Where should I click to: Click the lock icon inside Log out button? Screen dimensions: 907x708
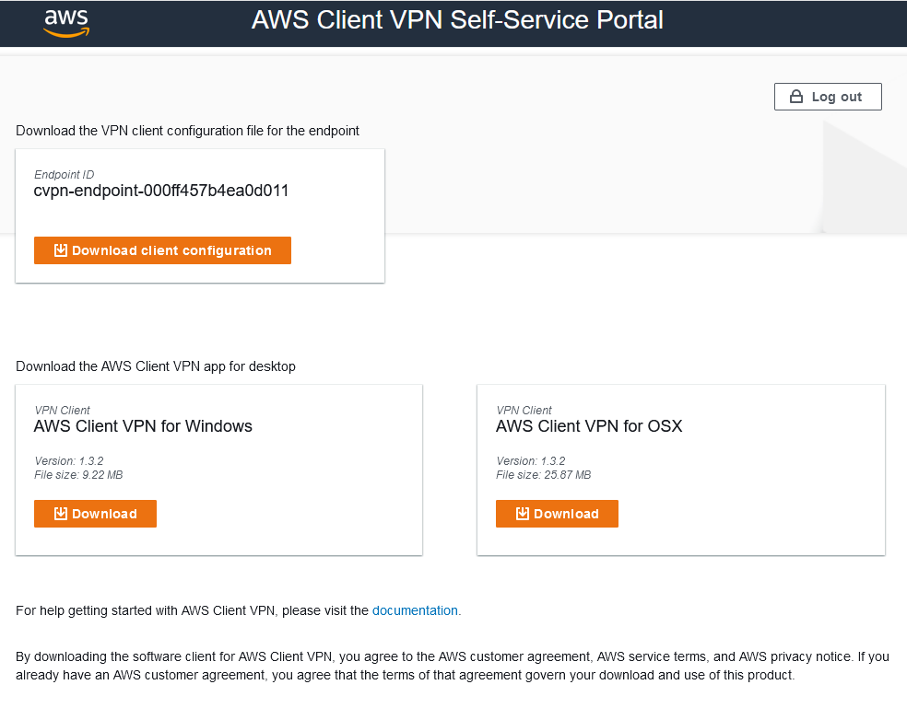[795, 96]
